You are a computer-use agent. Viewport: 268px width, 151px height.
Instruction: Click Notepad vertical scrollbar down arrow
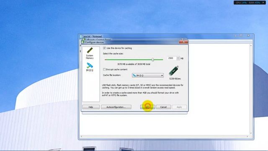pos(251,133)
